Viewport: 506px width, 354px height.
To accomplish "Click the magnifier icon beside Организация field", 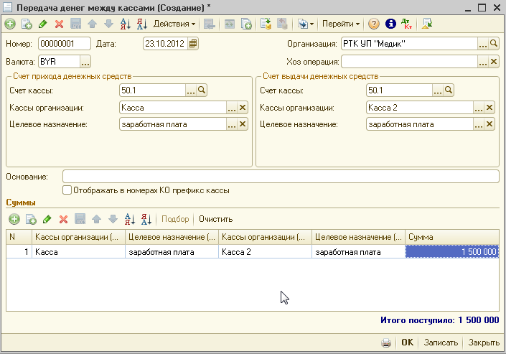I will click(x=492, y=43).
